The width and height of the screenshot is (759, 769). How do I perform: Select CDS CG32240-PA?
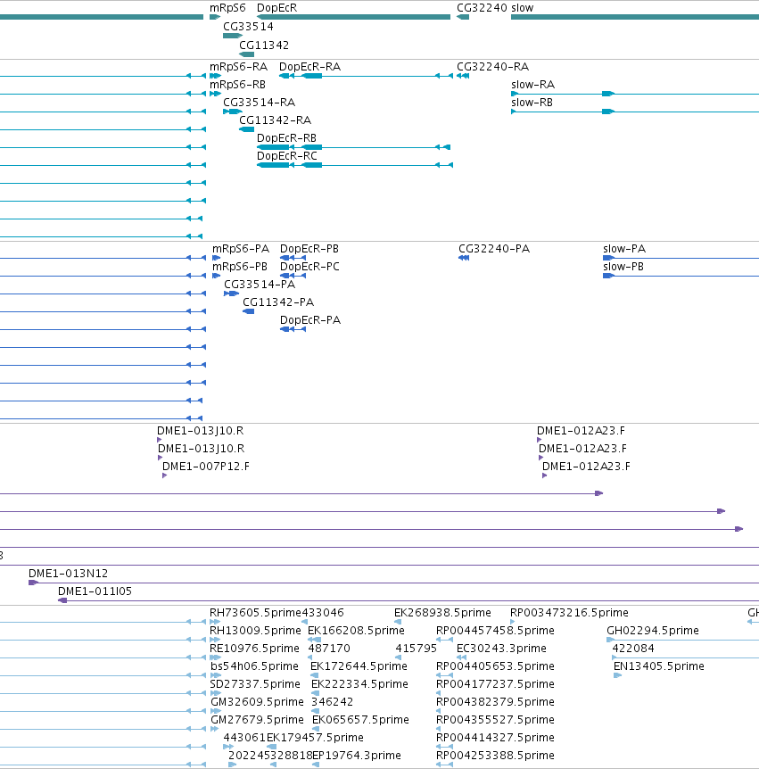pyautogui.click(x=494, y=249)
